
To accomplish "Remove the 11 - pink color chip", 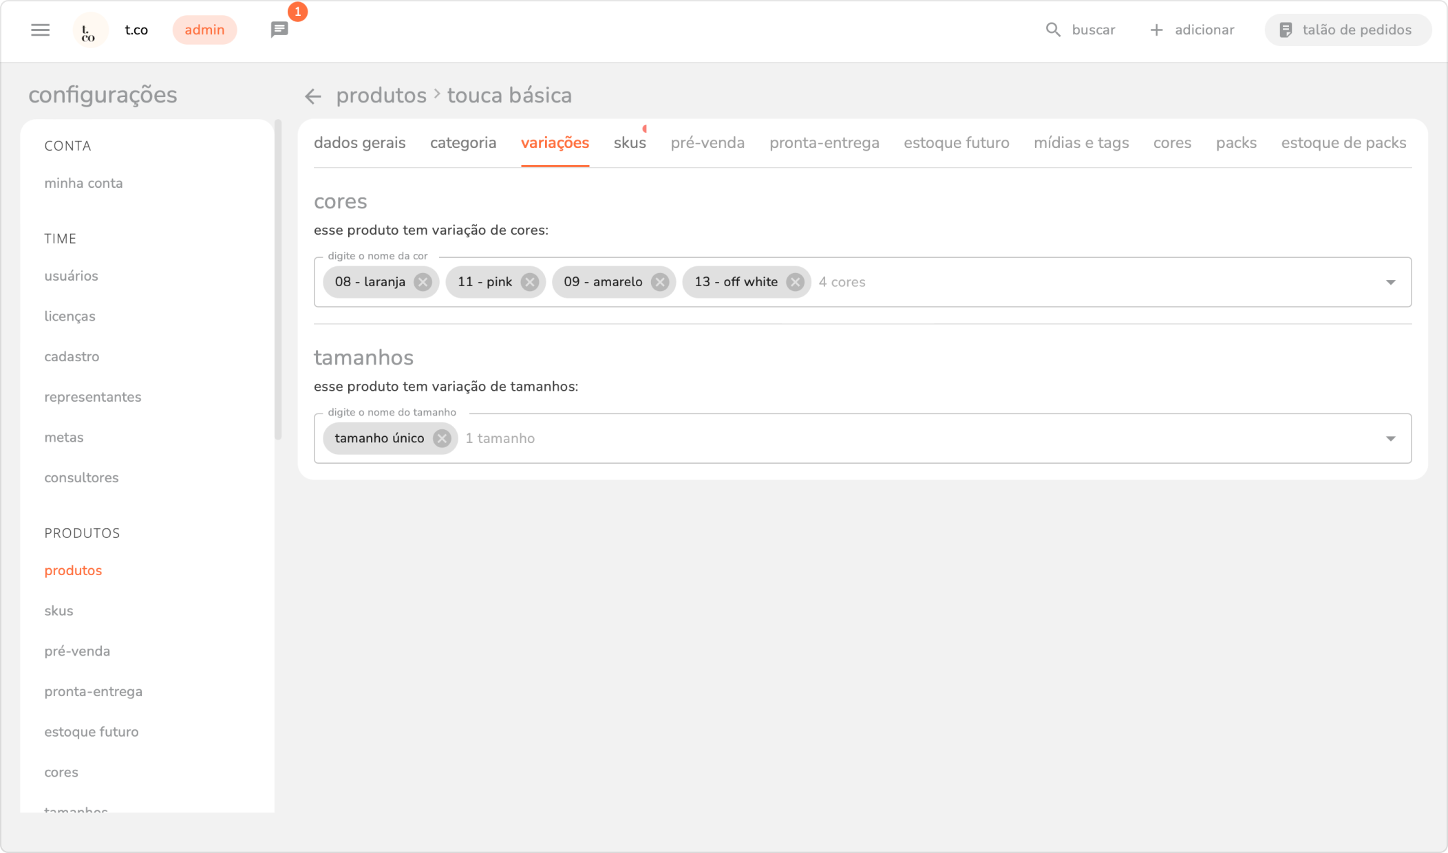I will pos(530,282).
